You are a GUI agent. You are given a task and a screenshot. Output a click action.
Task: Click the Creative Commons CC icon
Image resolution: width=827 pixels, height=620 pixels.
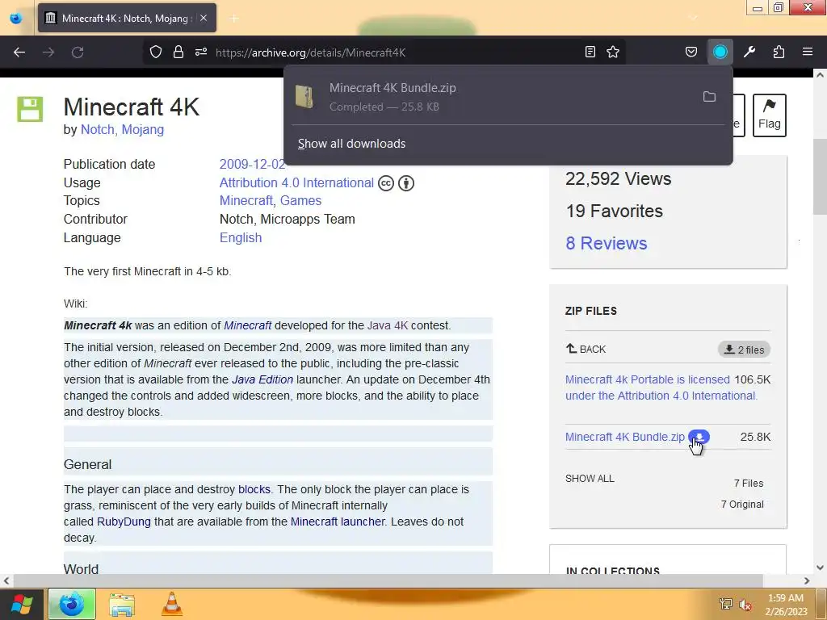(x=386, y=183)
